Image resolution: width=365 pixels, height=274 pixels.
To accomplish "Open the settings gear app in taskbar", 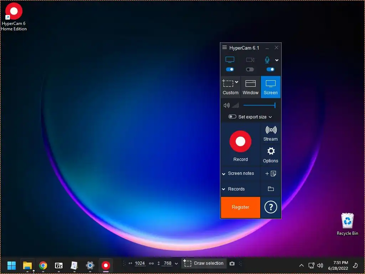I will [x=90, y=265].
